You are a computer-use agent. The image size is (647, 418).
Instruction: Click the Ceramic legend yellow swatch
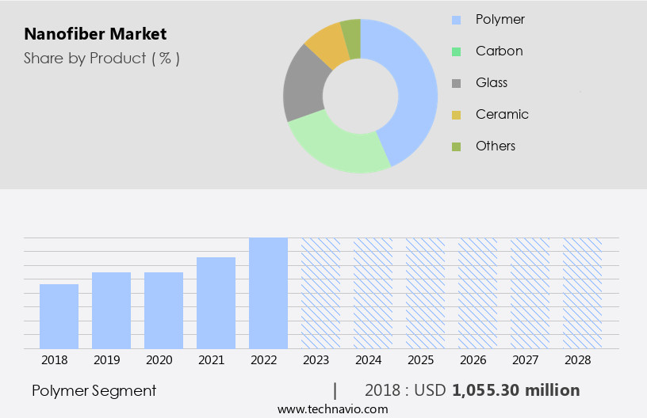[456, 115]
